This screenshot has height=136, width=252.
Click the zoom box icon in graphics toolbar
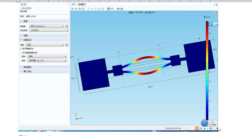(79, 9)
